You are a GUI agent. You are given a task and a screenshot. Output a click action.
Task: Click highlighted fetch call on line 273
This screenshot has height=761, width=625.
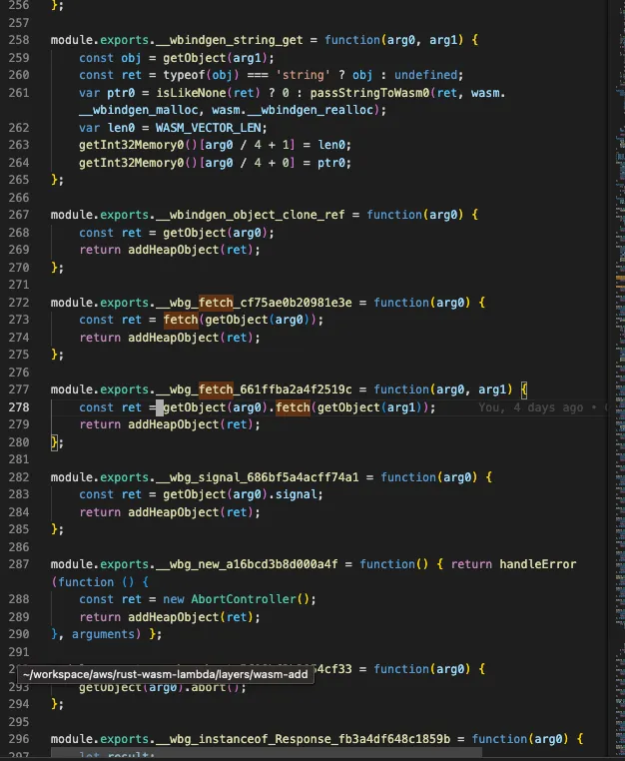pyautogui.click(x=181, y=320)
